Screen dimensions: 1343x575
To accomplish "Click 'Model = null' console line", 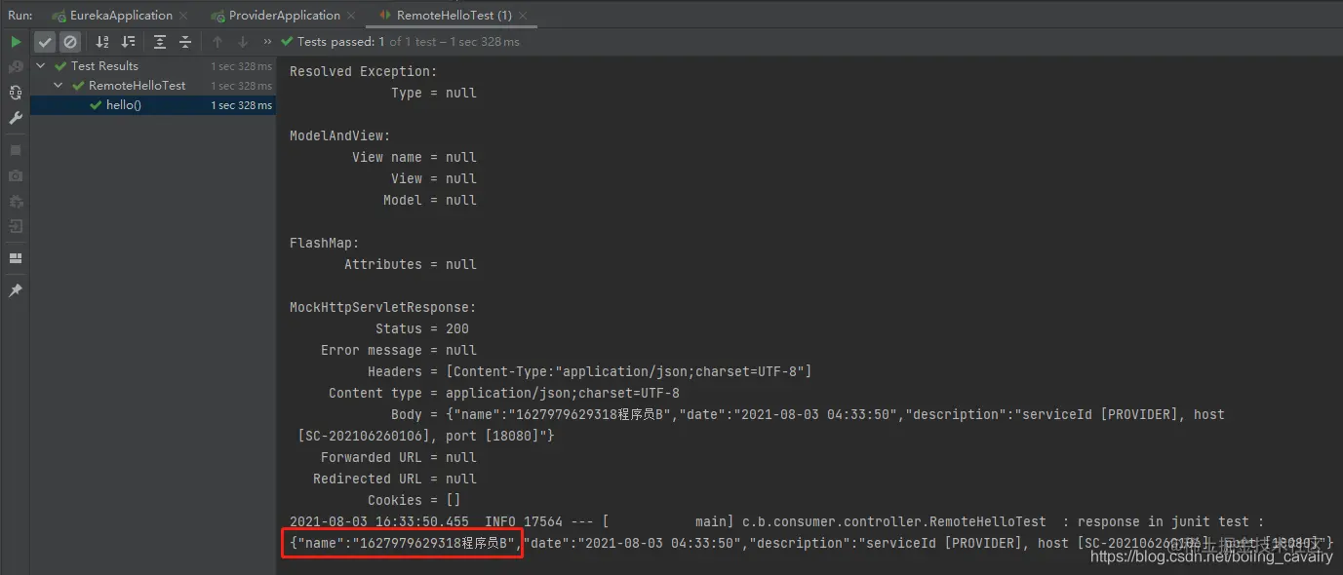I will pyautogui.click(x=430, y=200).
